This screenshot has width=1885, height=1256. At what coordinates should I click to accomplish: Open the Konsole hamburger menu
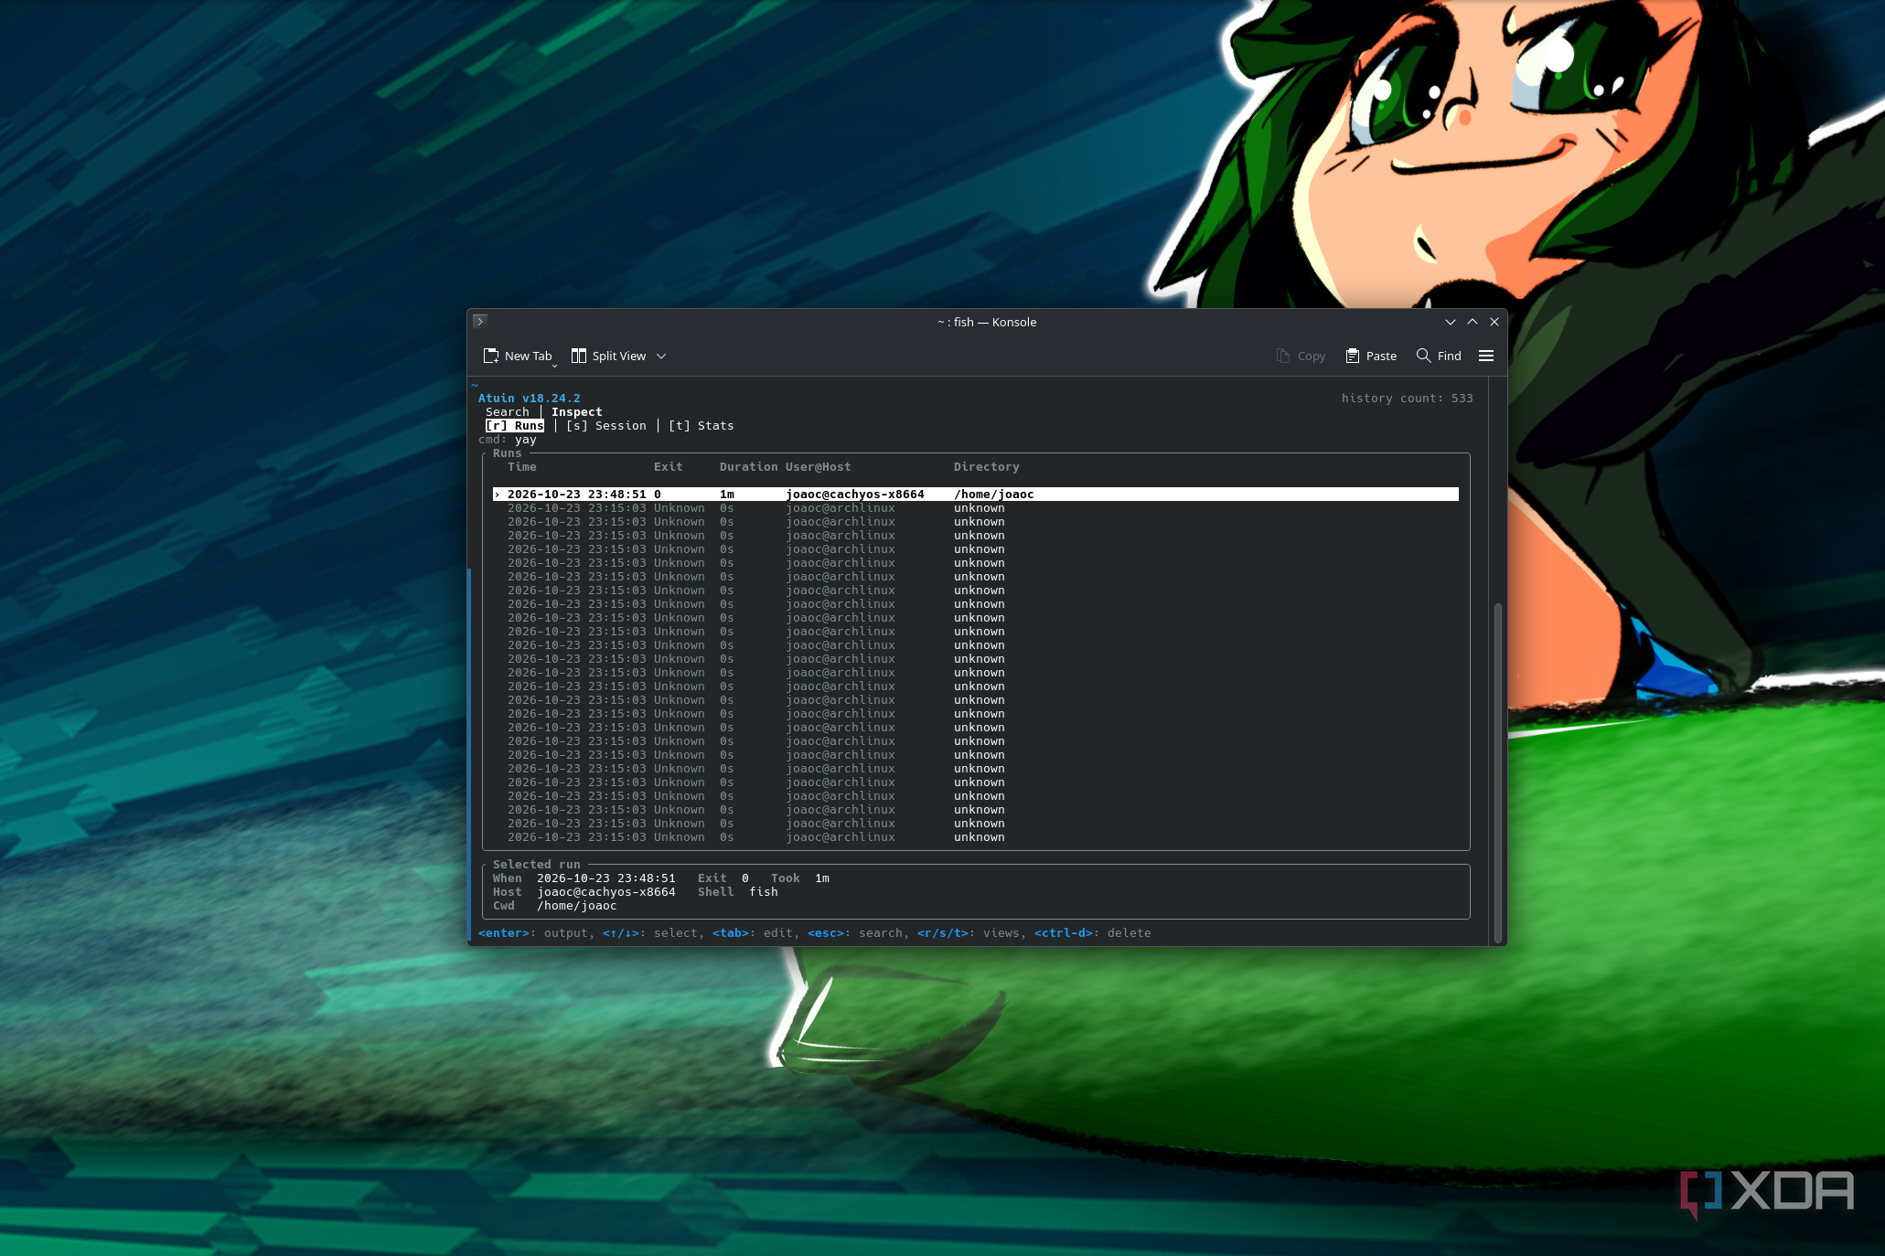[1486, 356]
